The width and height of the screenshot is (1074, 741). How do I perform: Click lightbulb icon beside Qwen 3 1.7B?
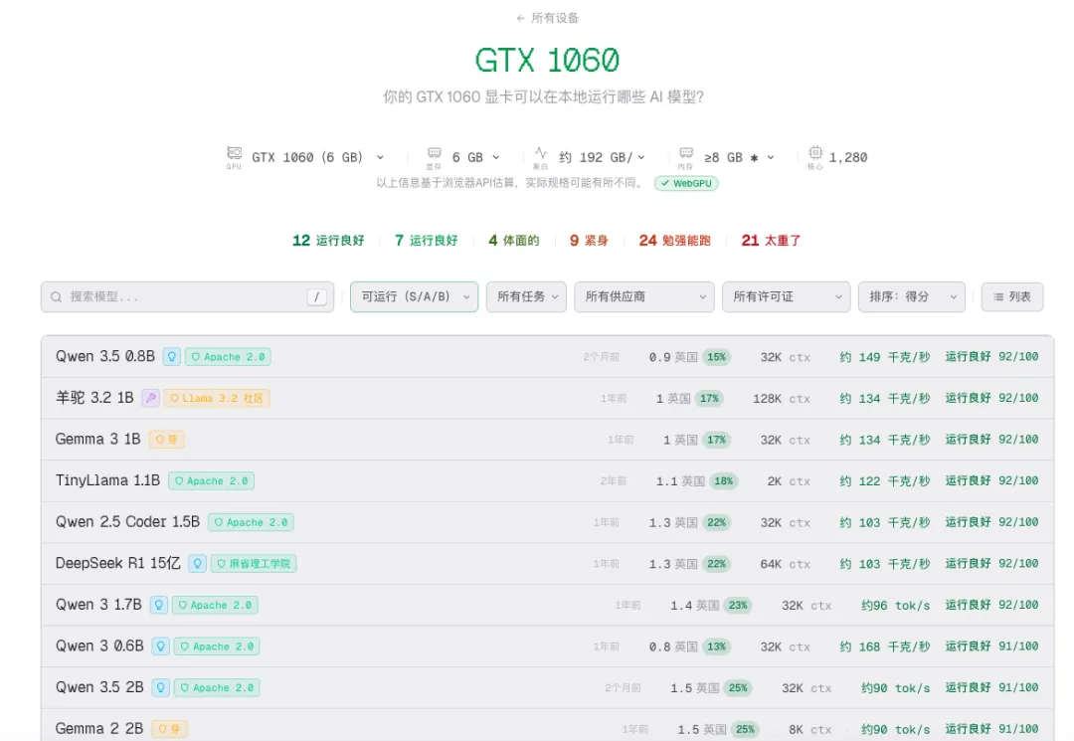(x=159, y=606)
